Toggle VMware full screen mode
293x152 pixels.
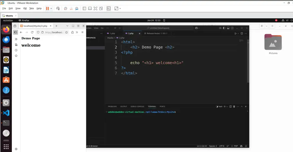tap(116, 9)
